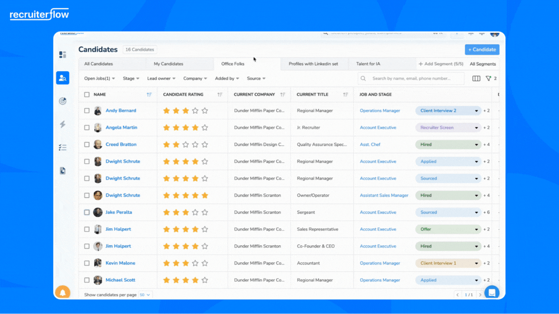Image resolution: width=559 pixels, height=314 pixels.
Task: Click the column layout icon
Action: [x=476, y=78]
